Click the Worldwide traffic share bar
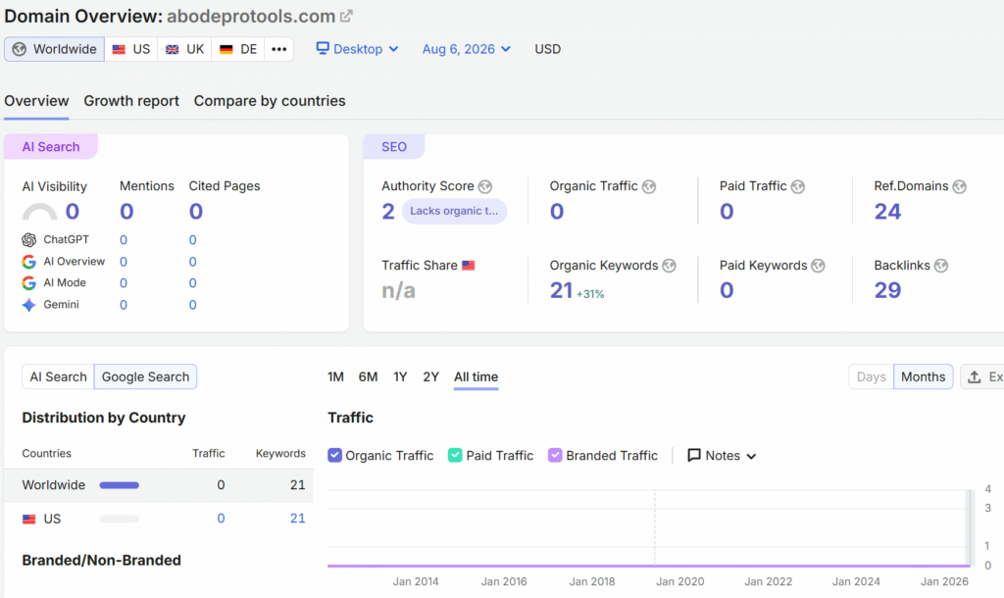 pyautogui.click(x=119, y=485)
